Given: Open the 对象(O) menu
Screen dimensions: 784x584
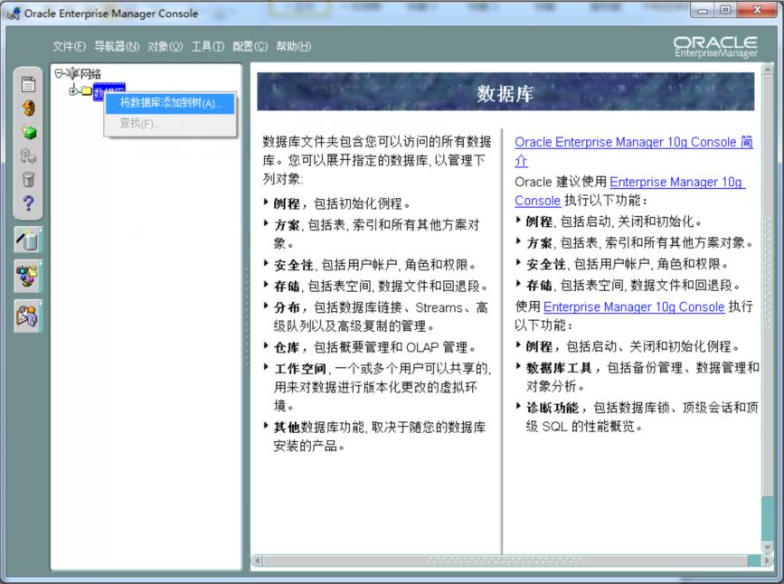Looking at the screenshot, I should pyautogui.click(x=165, y=46).
